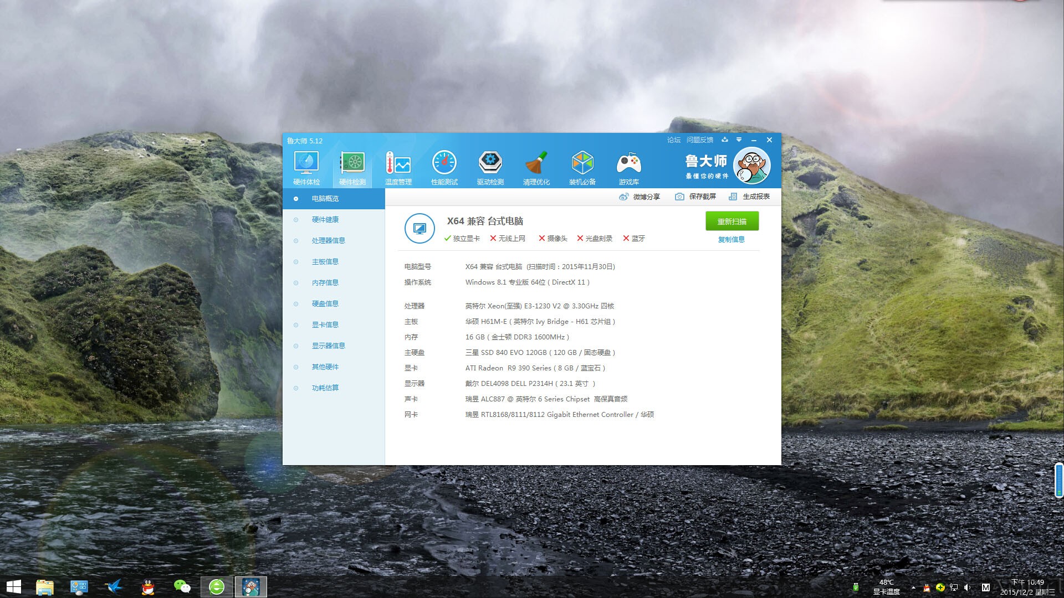Click the green USB safely-remove tray icon
The height and width of the screenshot is (598, 1064).
[856, 587]
